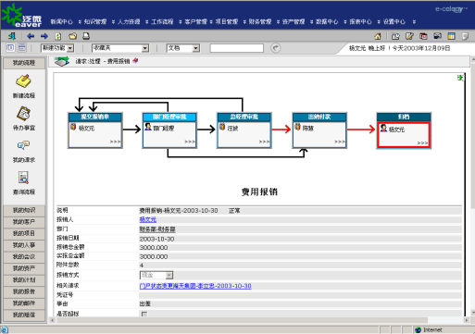This screenshot has width=475, height=334.
Task: Open 我的请求 chat bubbles icon
Action: pos(23,145)
